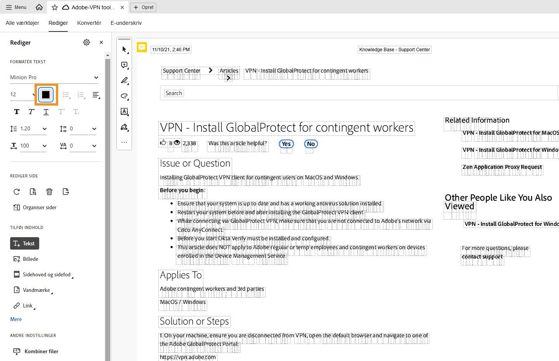This screenshot has height=361, width=559.
Task: Delete the current page using the trash icon
Action: (49, 191)
